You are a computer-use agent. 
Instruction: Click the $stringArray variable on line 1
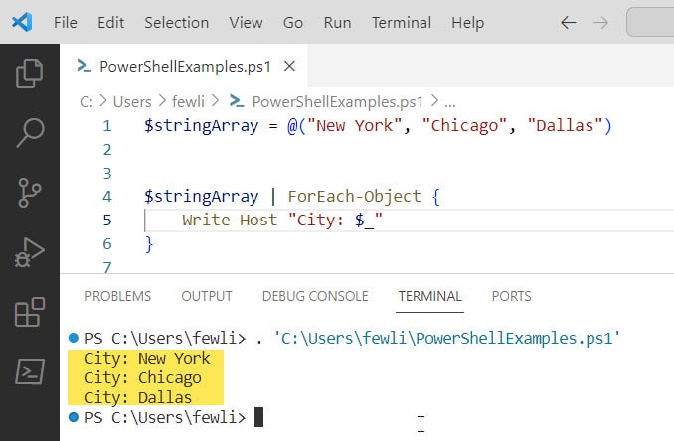pos(201,126)
